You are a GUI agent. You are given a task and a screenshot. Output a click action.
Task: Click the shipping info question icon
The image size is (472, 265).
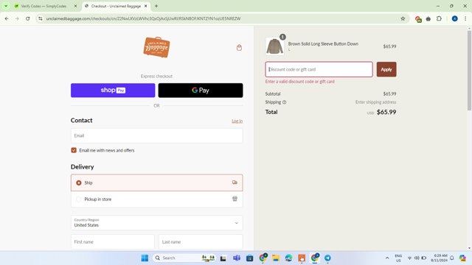point(284,102)
